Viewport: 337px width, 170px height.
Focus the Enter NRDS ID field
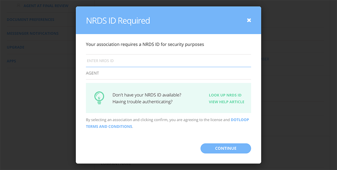(x=168, y=61)
